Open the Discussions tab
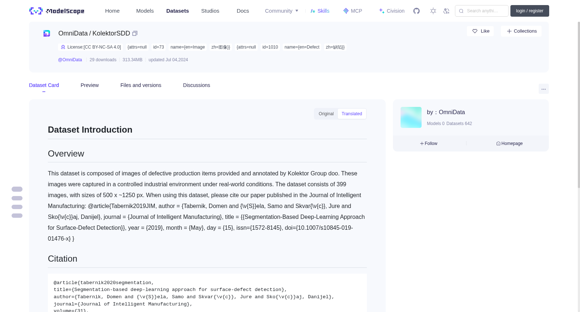The height and width of the screenshot is (312, 580). 196,85
